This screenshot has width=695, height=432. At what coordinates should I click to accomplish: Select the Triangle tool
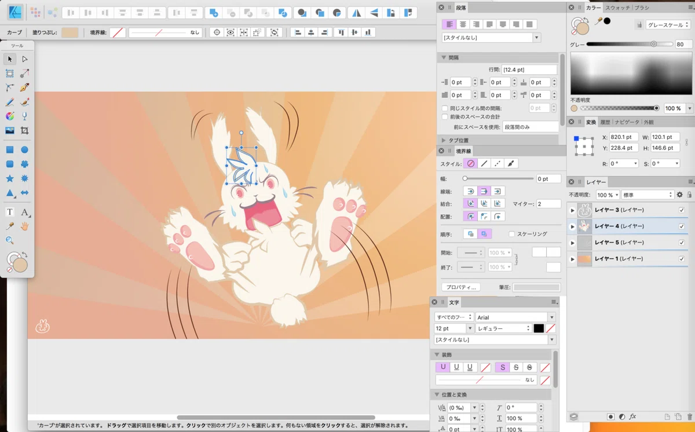10,193
